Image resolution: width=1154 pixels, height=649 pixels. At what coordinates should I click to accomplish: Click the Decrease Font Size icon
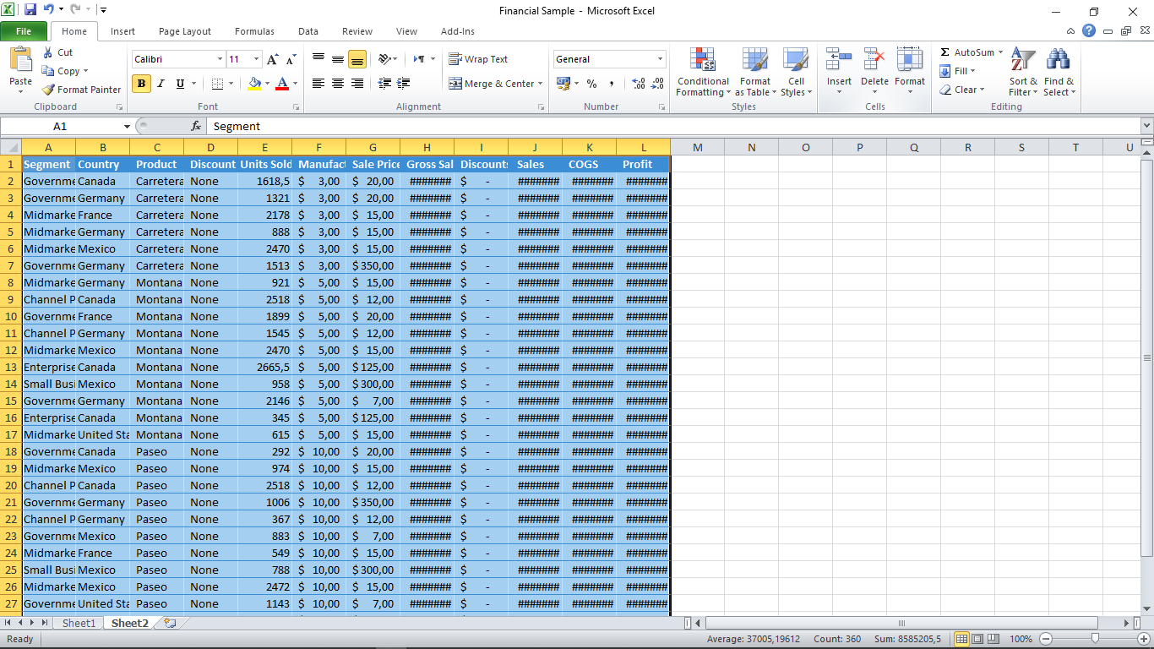291,59
